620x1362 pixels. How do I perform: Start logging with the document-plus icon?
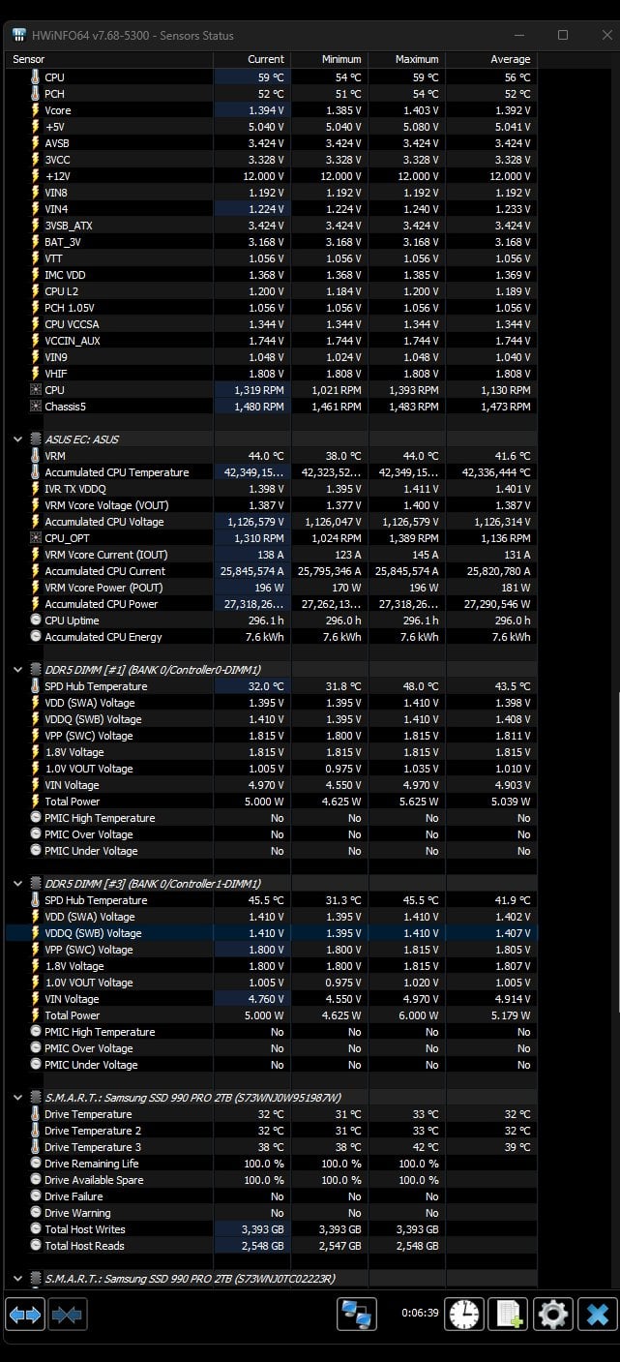[x=508, y=1314]
